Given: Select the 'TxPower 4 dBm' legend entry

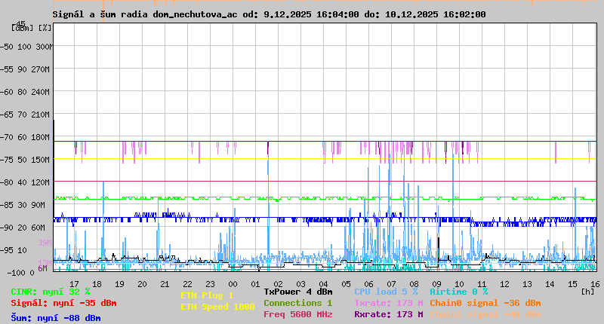Looking at the screenshot, I should (x=298, y=292).
